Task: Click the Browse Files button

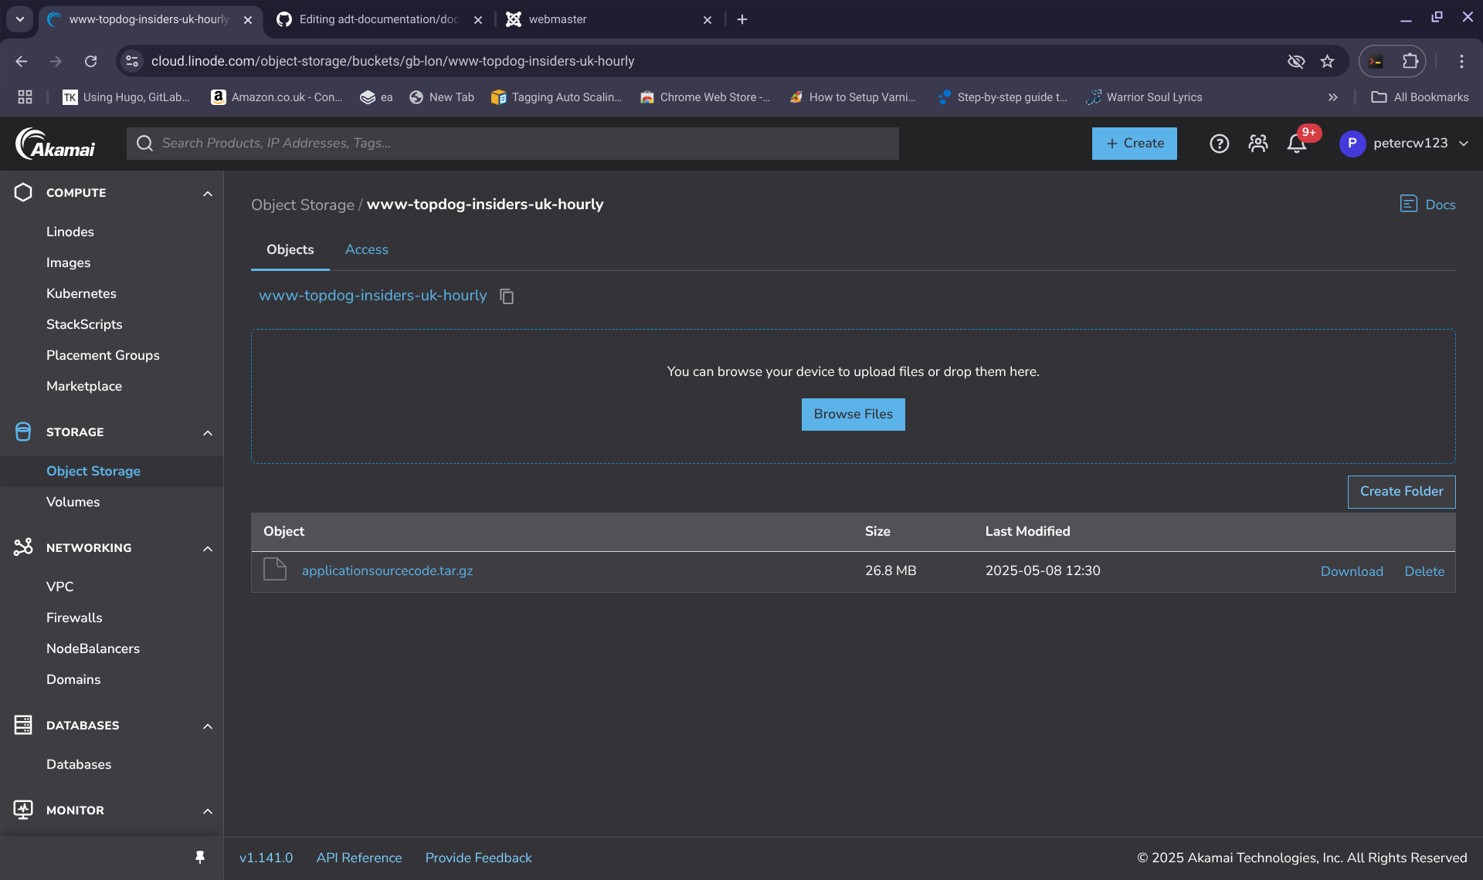Action: click(853, 415)
